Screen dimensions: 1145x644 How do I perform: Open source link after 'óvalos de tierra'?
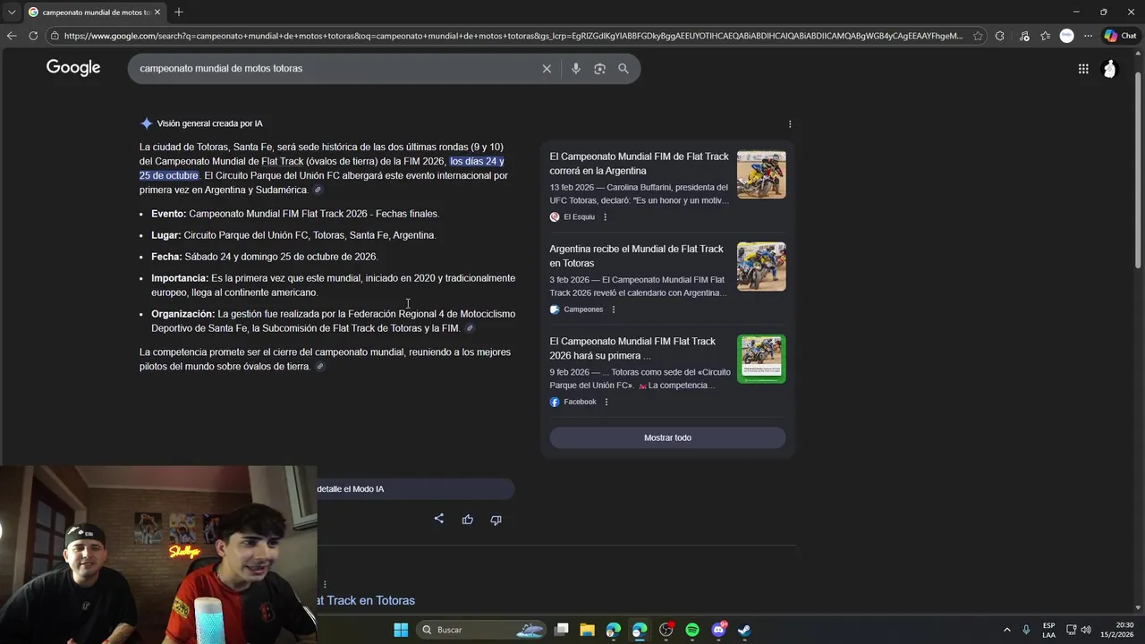tap(320, 367)
